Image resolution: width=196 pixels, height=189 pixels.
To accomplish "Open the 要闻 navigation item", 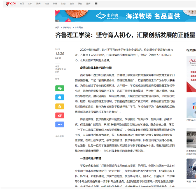I will coord(38,4).
